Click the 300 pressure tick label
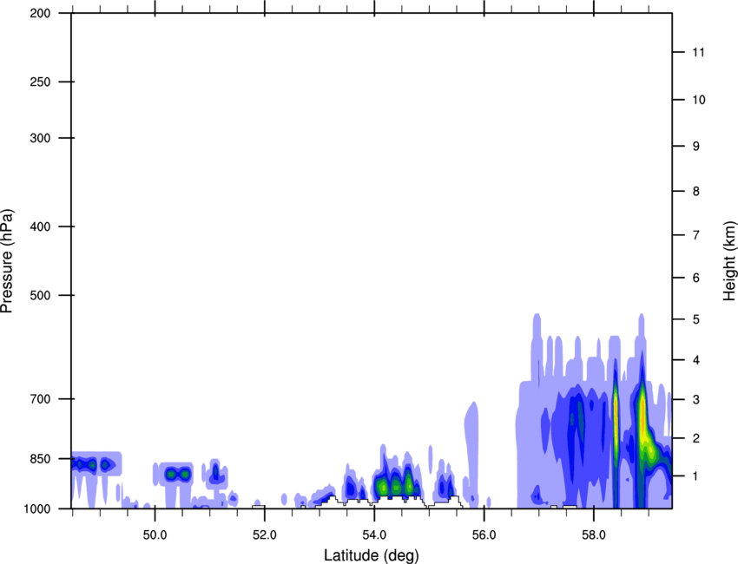This screenshot has width=738, height=564. pos(40,138)
